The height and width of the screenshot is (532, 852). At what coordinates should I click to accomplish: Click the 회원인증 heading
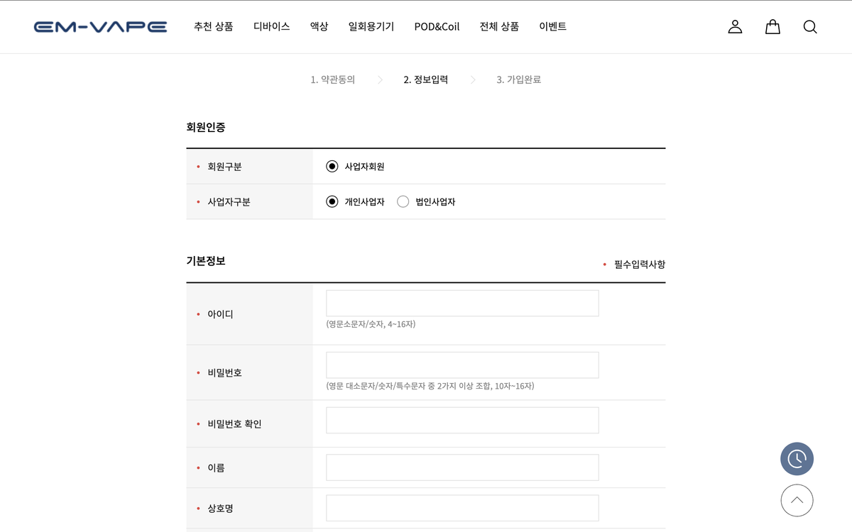pyautogui.click(x=206, y=127)
